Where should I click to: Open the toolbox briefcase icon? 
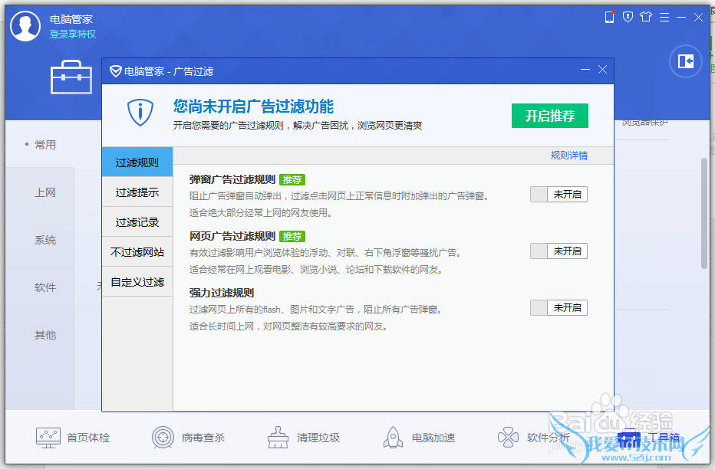coord(71,77)
